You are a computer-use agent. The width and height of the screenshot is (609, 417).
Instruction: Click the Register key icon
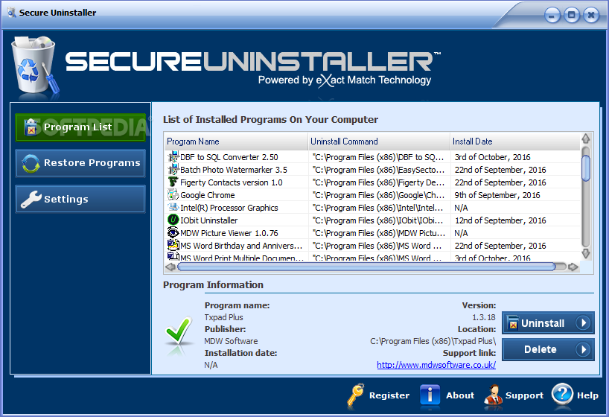pyautogui.click(x=355, y=395)
